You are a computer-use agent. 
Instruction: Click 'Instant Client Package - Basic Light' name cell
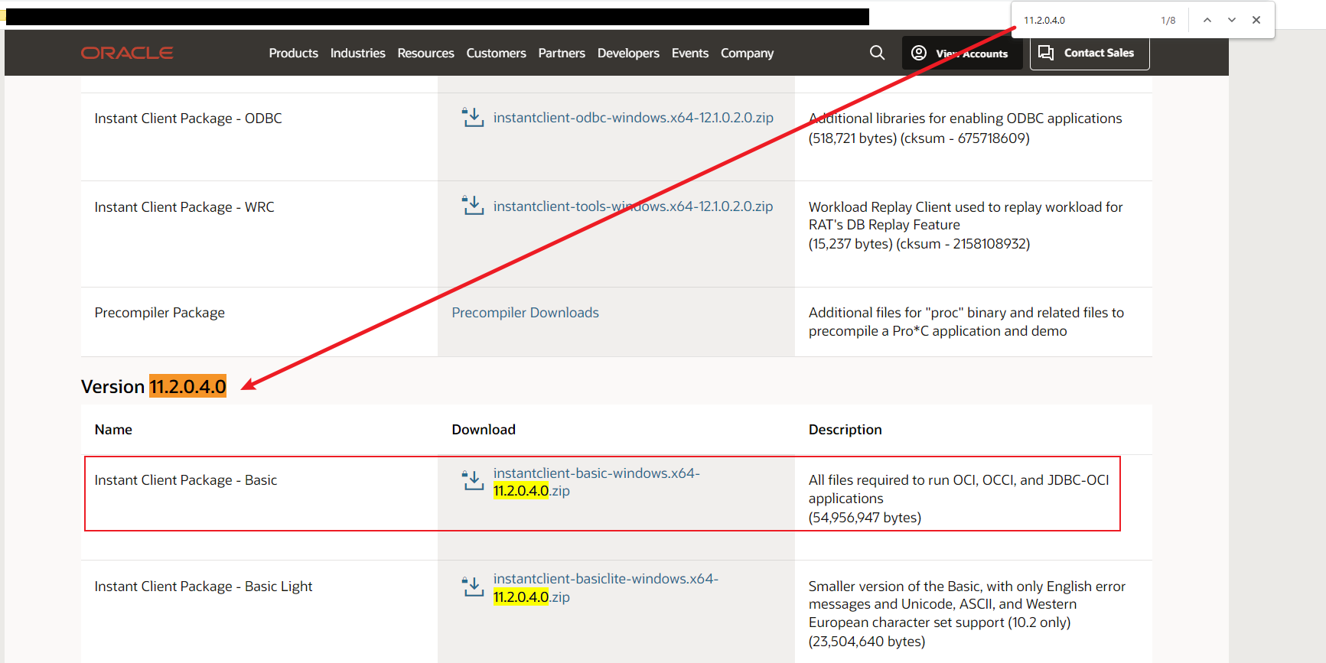tap(204, 587)
